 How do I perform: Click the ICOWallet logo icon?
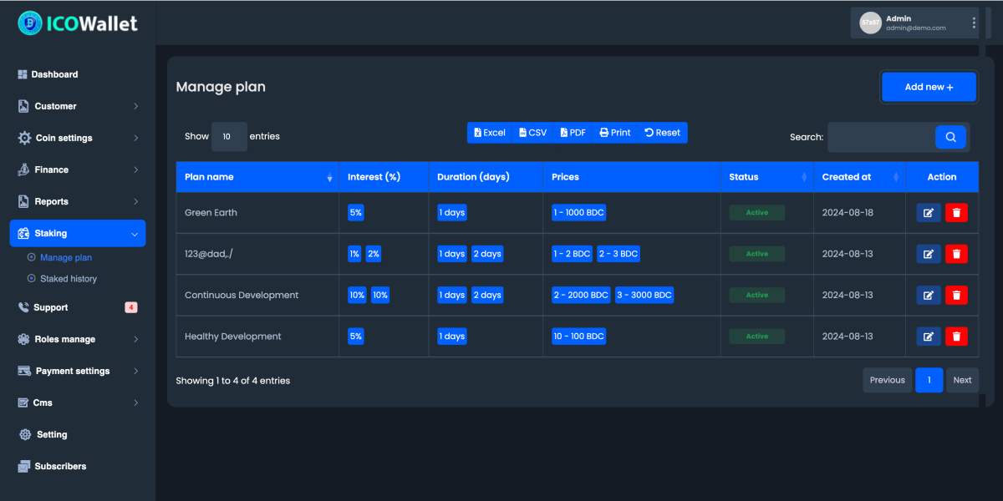point(28,23)
